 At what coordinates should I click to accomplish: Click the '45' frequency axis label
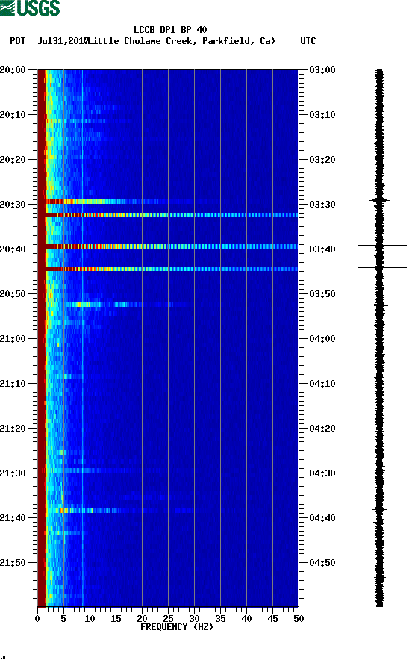pyautogui.click(x=272, y=619)
